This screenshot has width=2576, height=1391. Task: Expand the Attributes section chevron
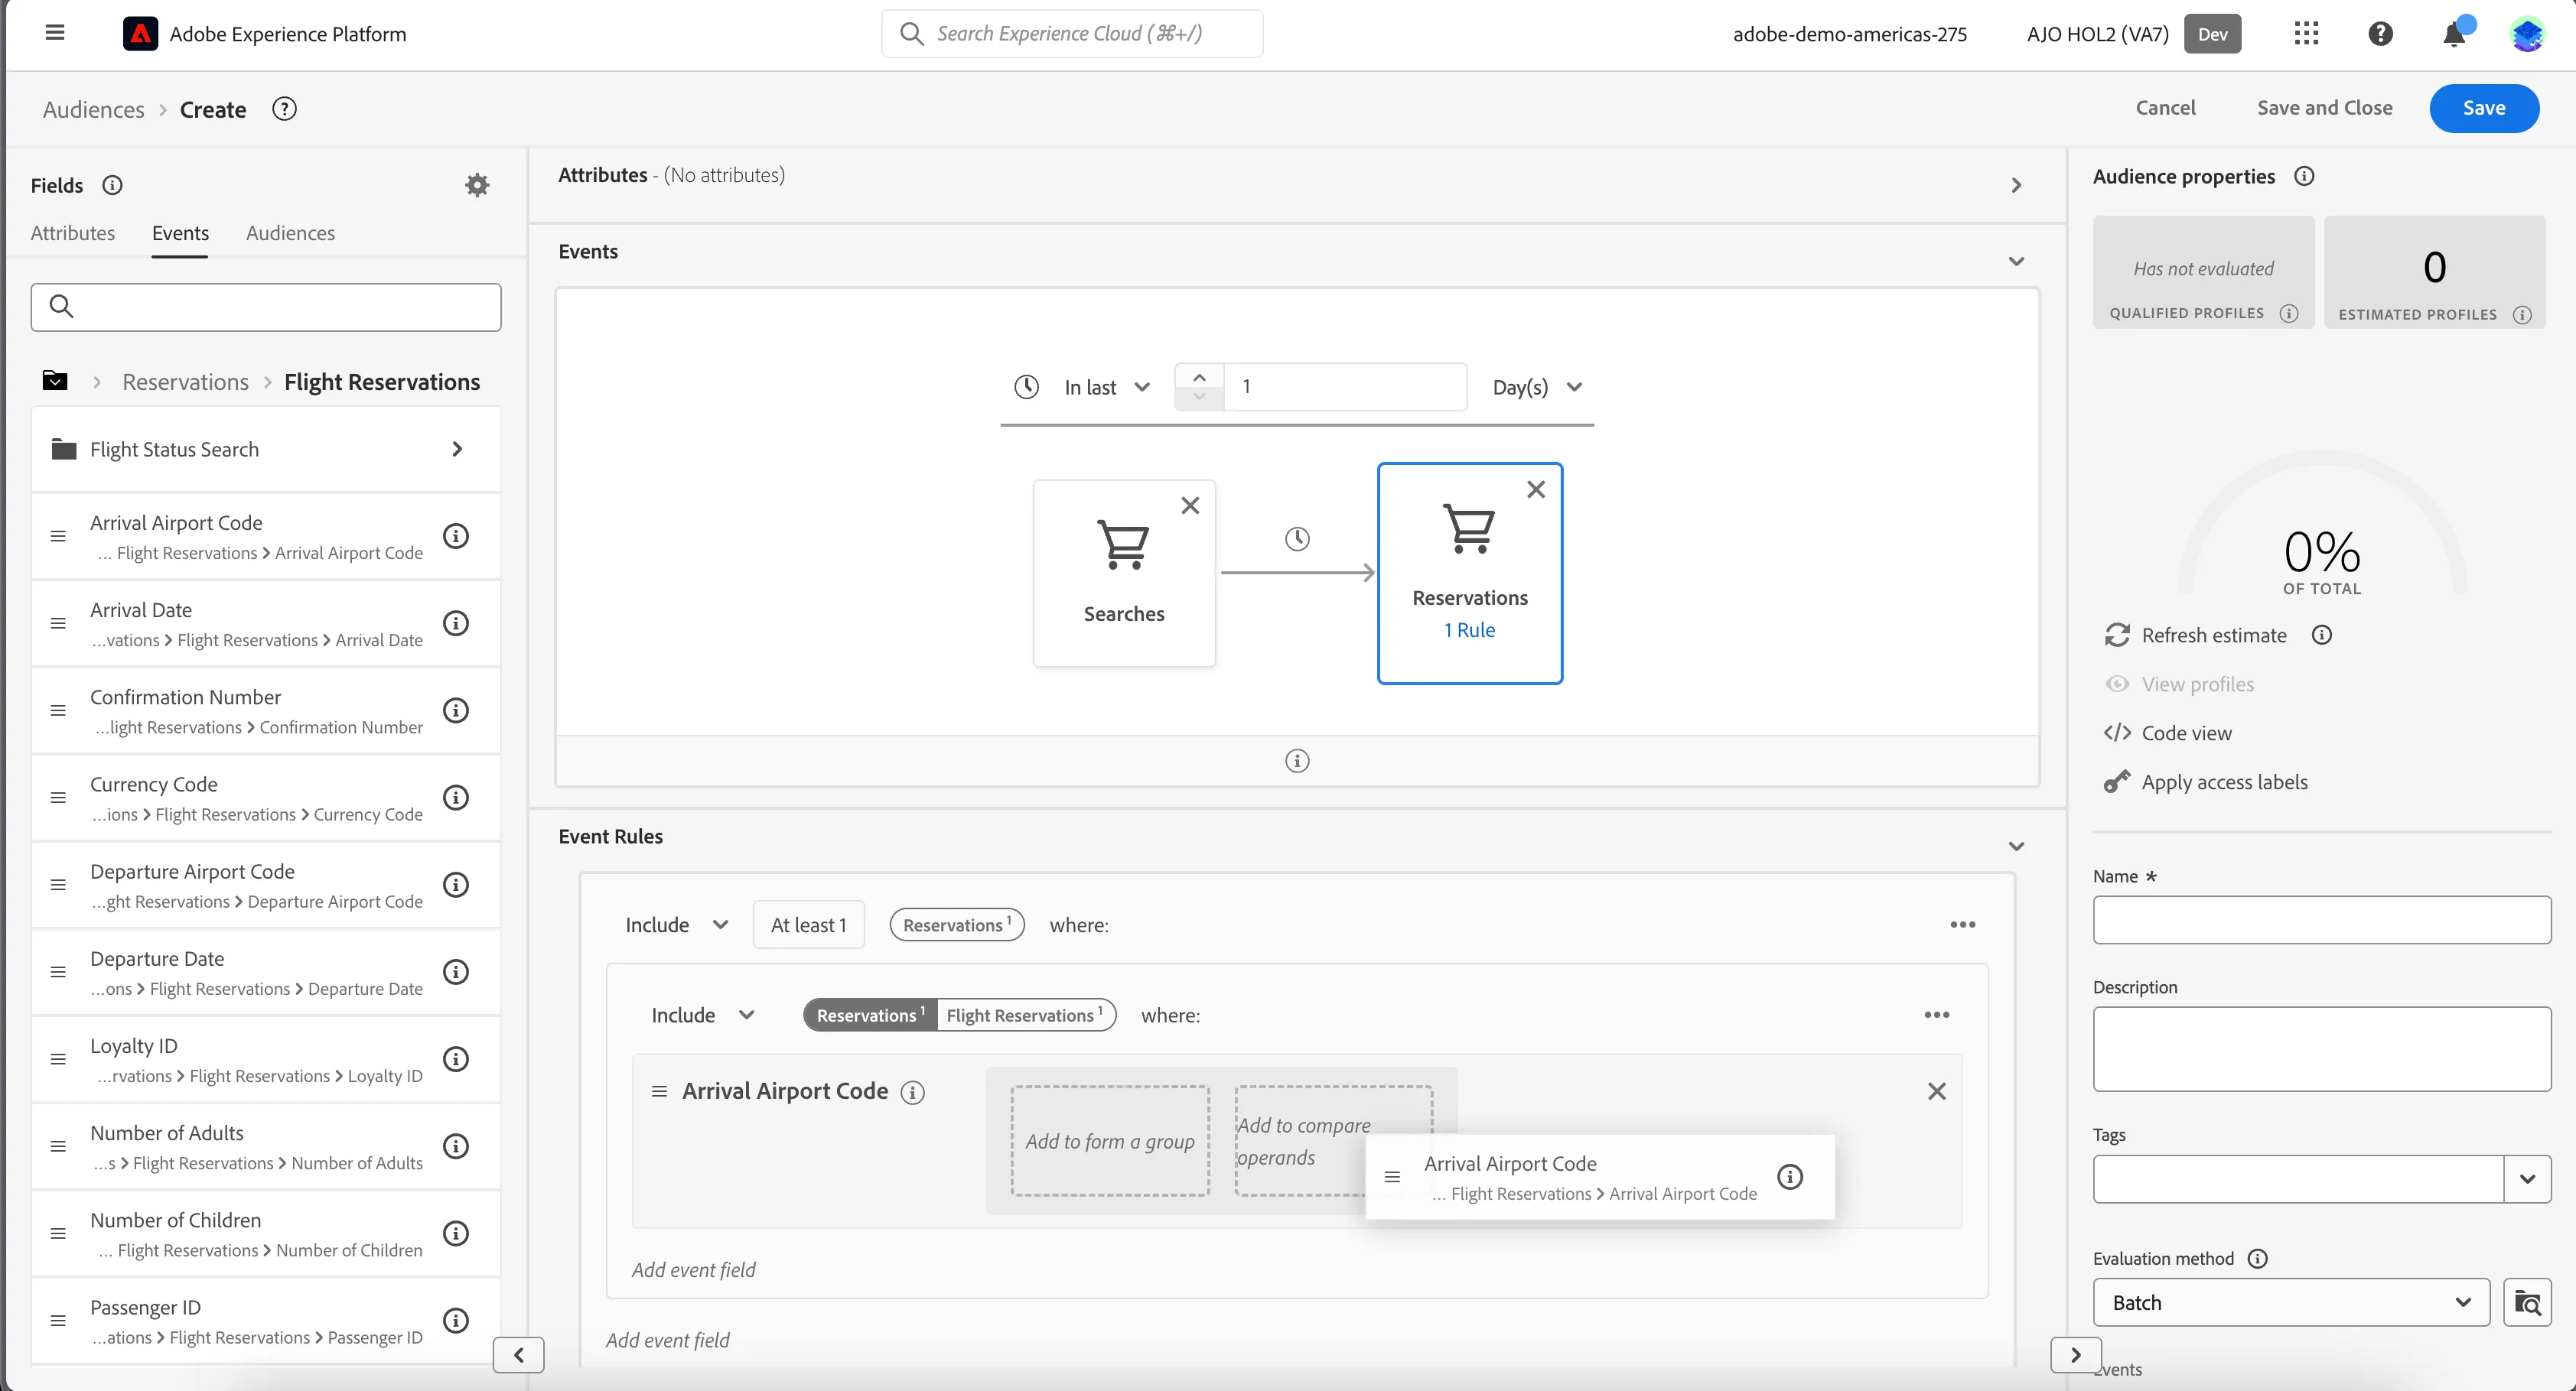pos(2016,185)
